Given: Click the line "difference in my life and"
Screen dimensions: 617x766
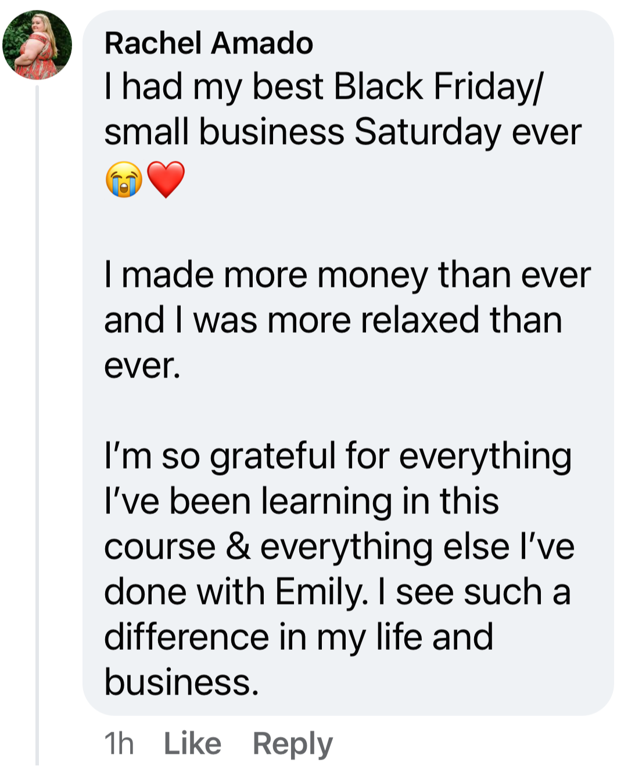Looking at the screenshot, I should (299, 637).
